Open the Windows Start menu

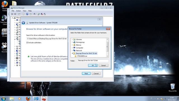point(3,98)
